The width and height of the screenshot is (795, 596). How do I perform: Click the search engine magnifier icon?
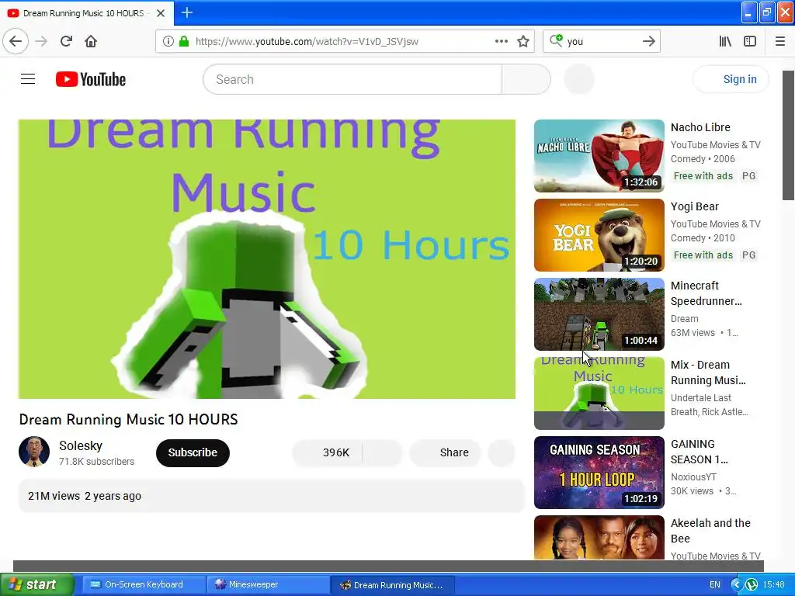click(556, 40)
